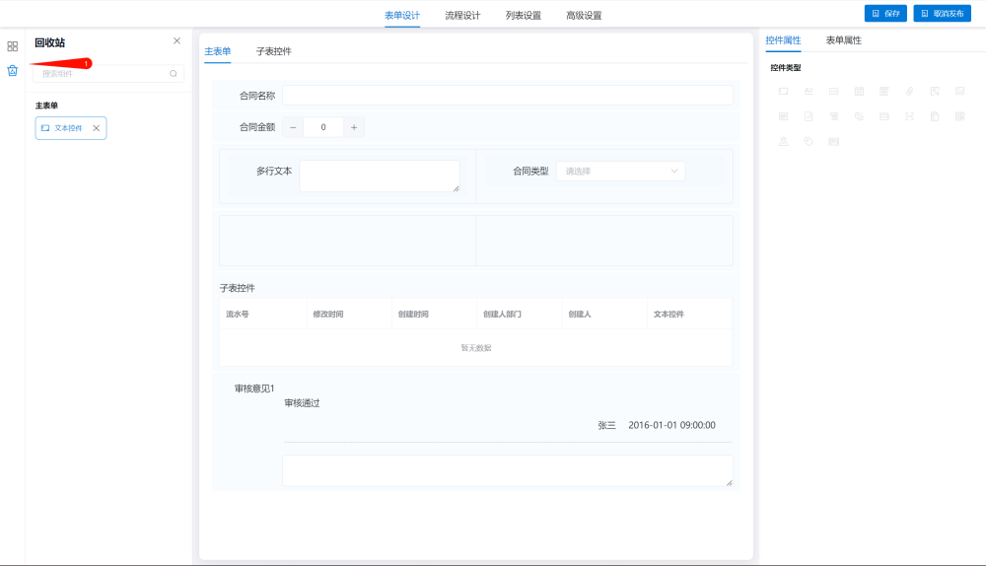This screenshot has width=986, height=566.
Task: Open the 子表控件 tab
Action: point(273,51)
